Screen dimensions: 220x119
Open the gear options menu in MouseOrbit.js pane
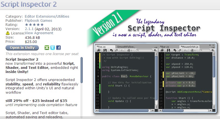pos(213,50)
